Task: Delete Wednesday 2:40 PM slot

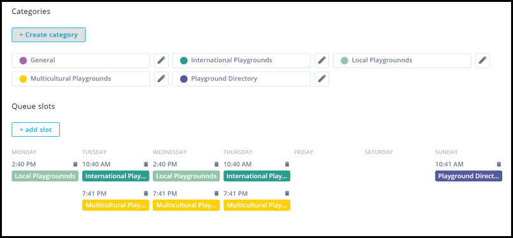Action: click(x=216, y=164)
